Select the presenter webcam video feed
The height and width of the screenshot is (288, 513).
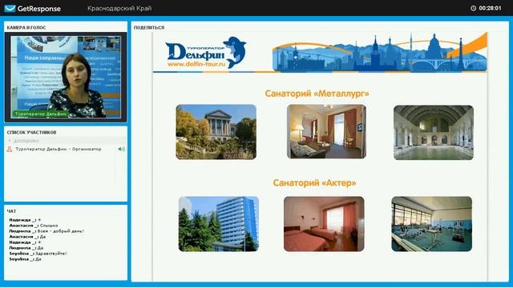66,77
